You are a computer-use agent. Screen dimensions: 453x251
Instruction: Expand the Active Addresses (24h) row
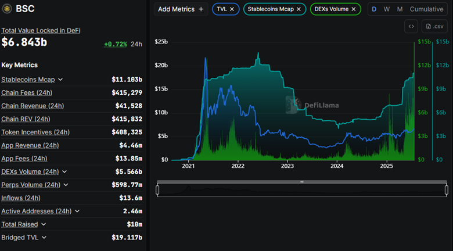pos(77,211)
